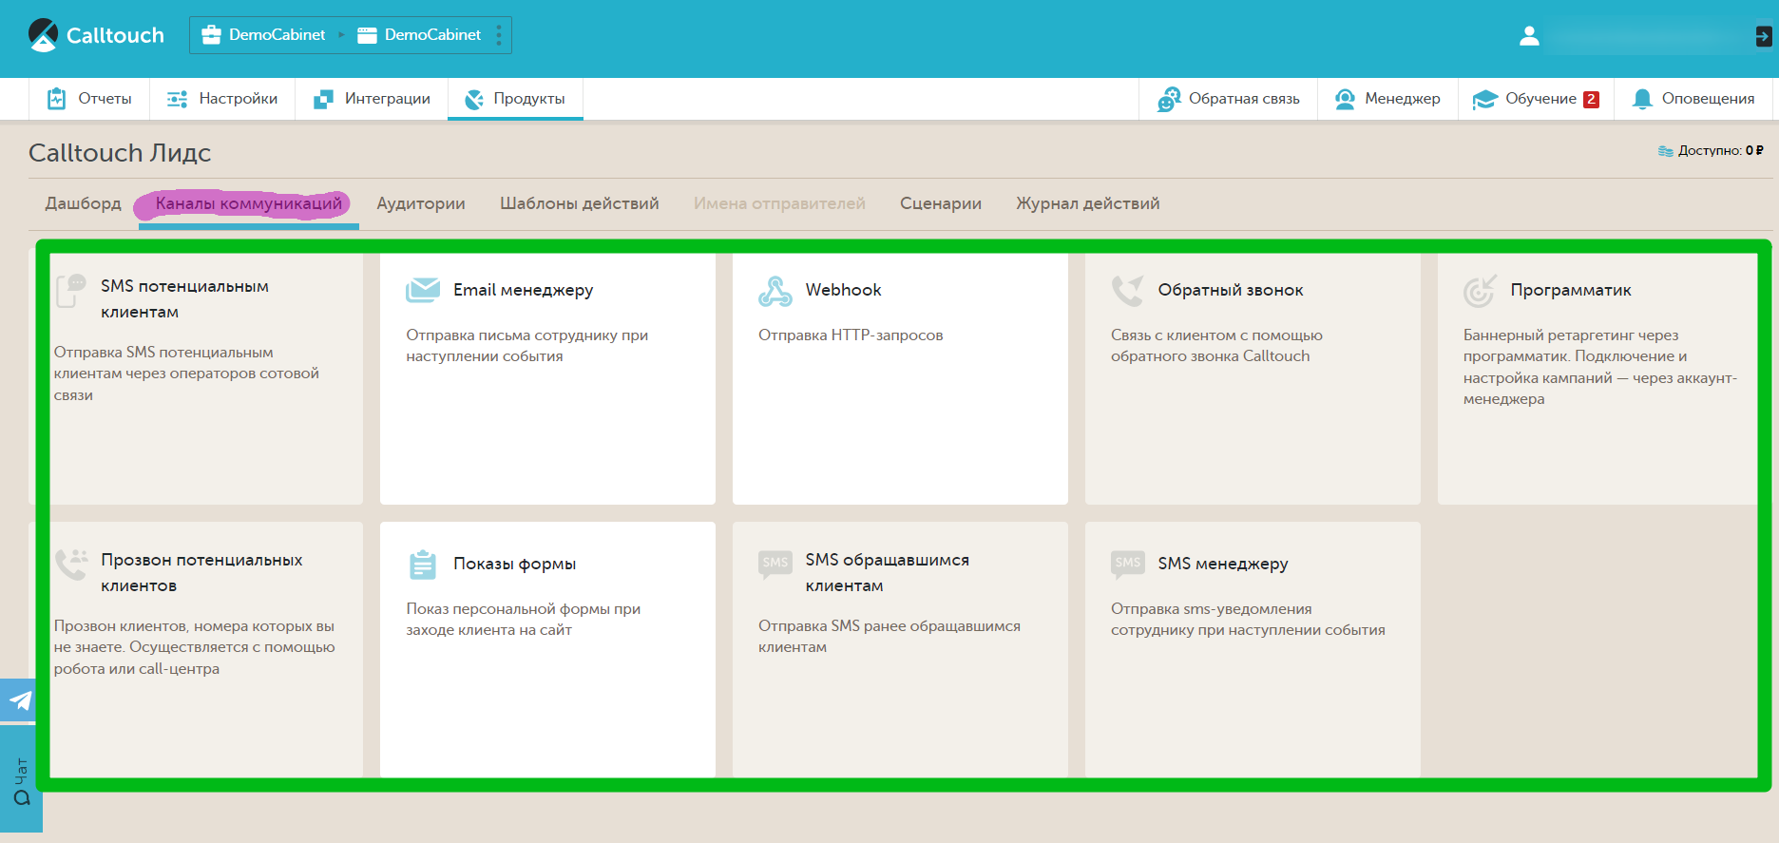Switch to the Сценарии tab
This screenshot has height=843, width=1779.
(x=941, y=203)
